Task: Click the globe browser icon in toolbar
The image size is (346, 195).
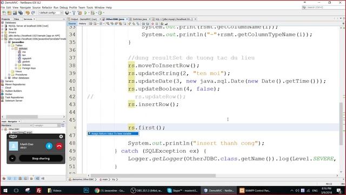Action: pos(67,13)
